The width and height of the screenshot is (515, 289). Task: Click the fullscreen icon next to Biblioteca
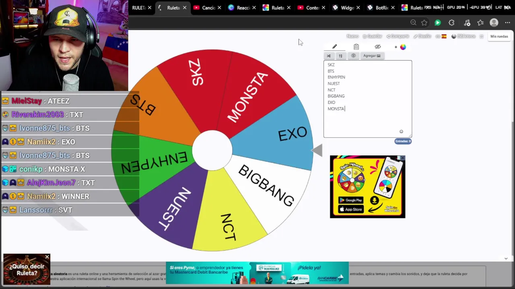(x=481, y=36)
